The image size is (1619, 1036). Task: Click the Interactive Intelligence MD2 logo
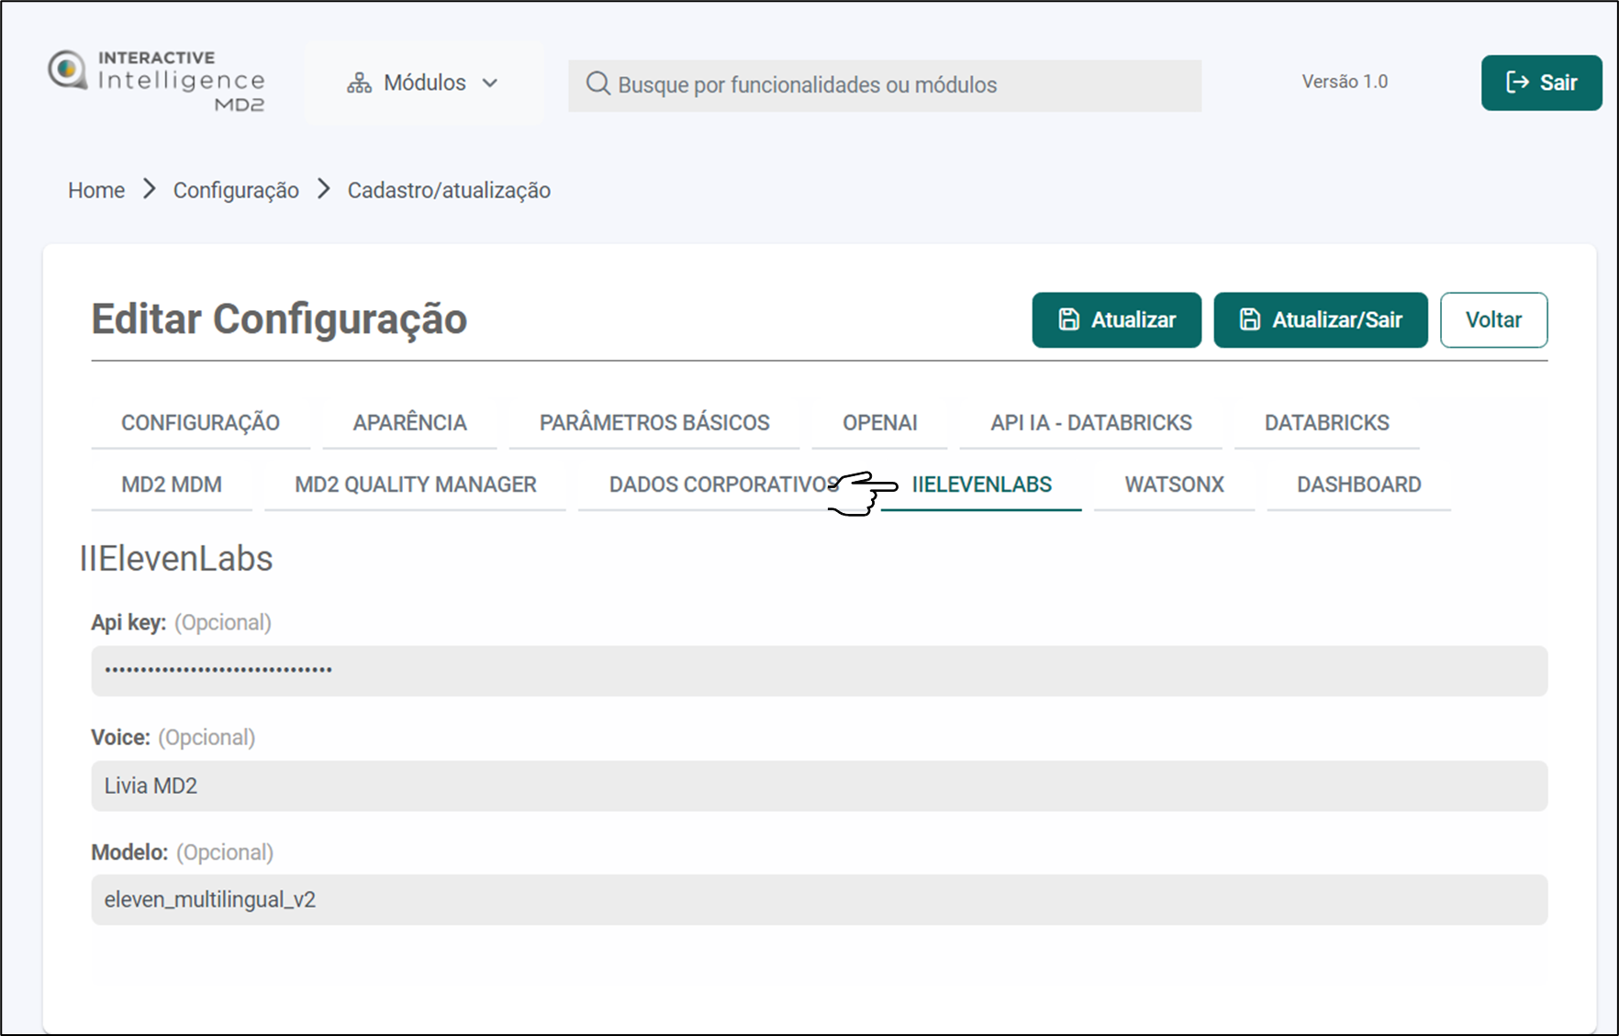[x=157, y=82]
